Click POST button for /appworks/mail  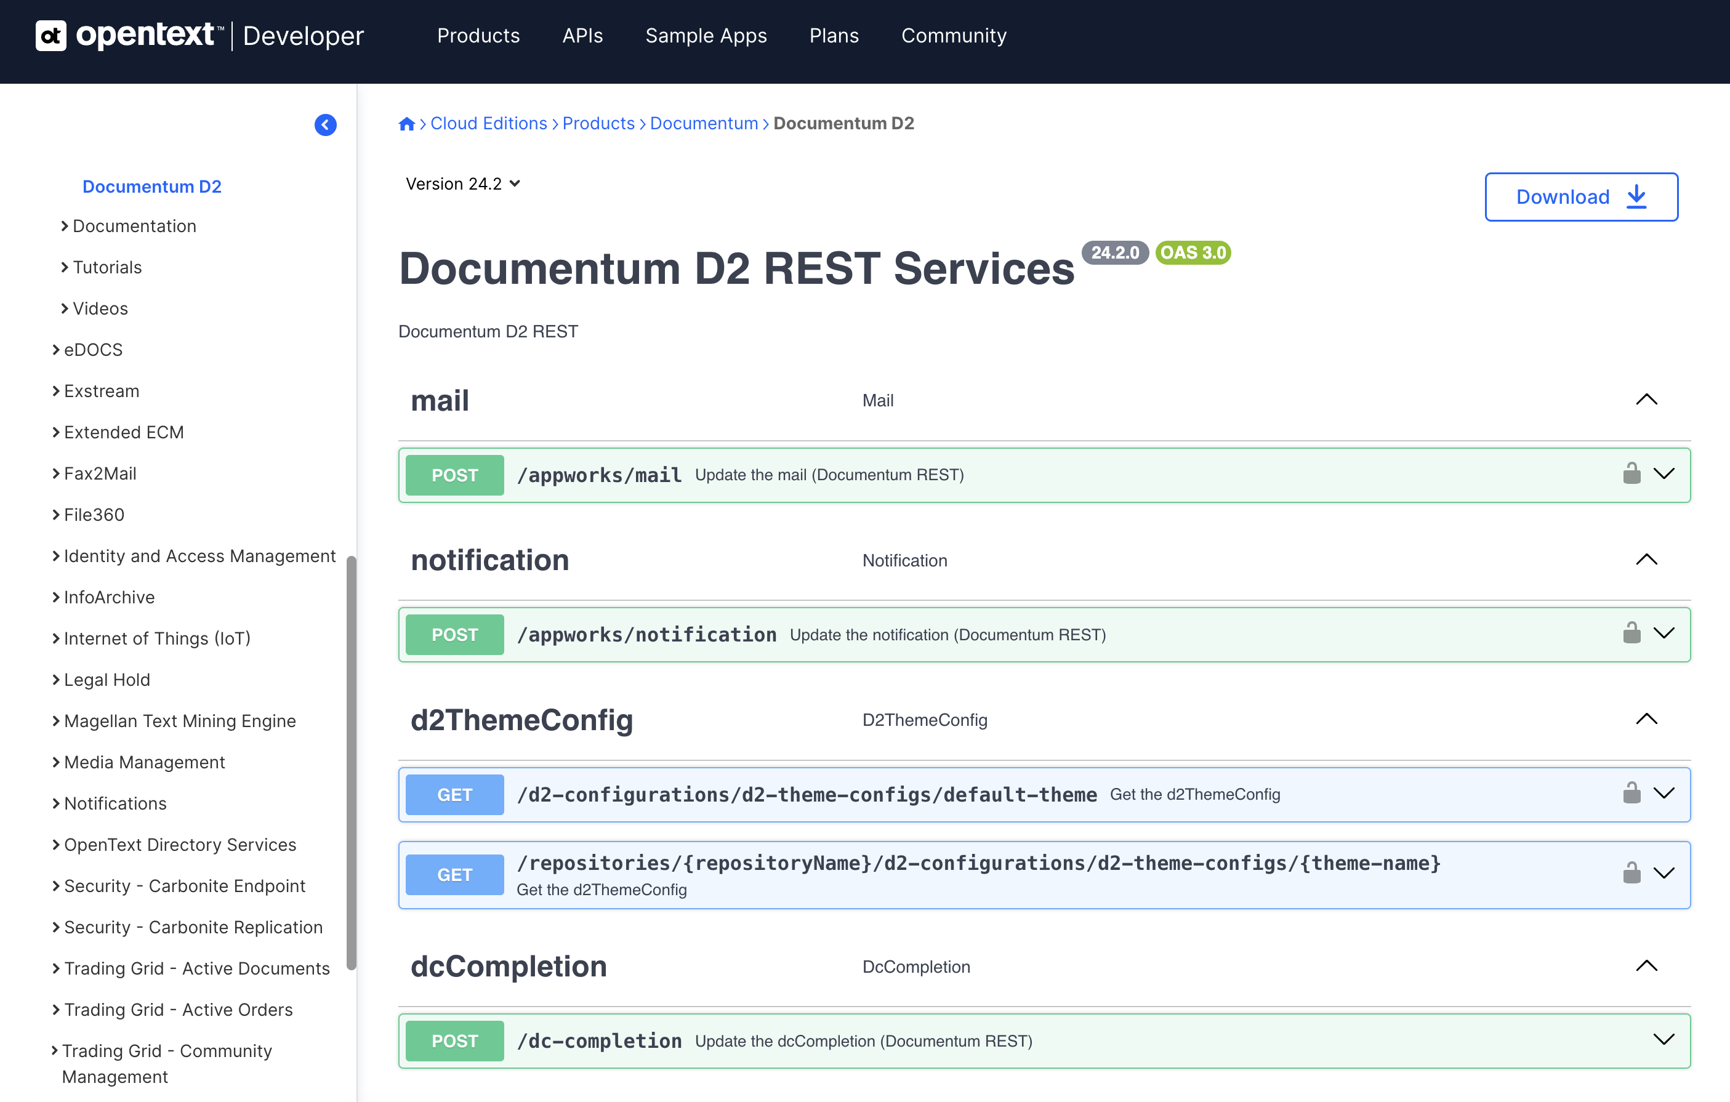click(455, 475)
